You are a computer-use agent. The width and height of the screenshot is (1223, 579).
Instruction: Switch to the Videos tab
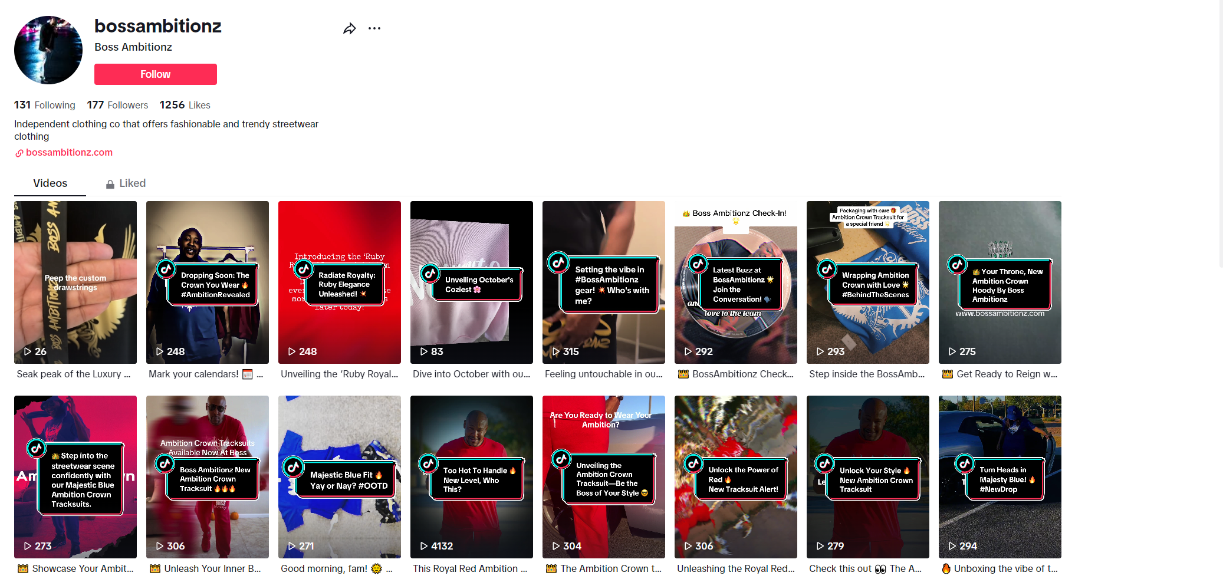(50, 183)
